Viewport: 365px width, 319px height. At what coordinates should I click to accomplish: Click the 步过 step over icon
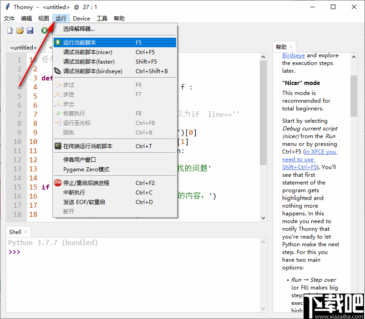tap(58, 85)
